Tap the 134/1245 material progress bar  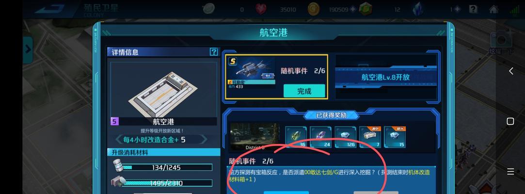[167, 167]
